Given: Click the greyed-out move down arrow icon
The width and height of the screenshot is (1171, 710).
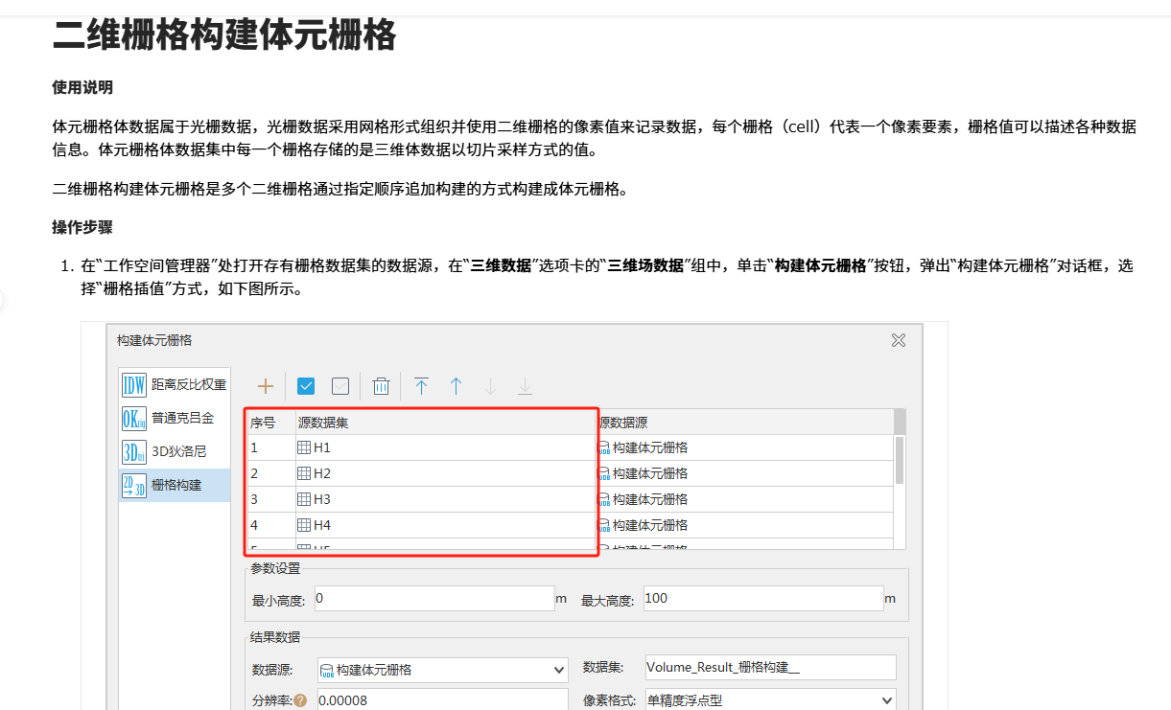Looking at the screenshot, I should coord(490,386).
